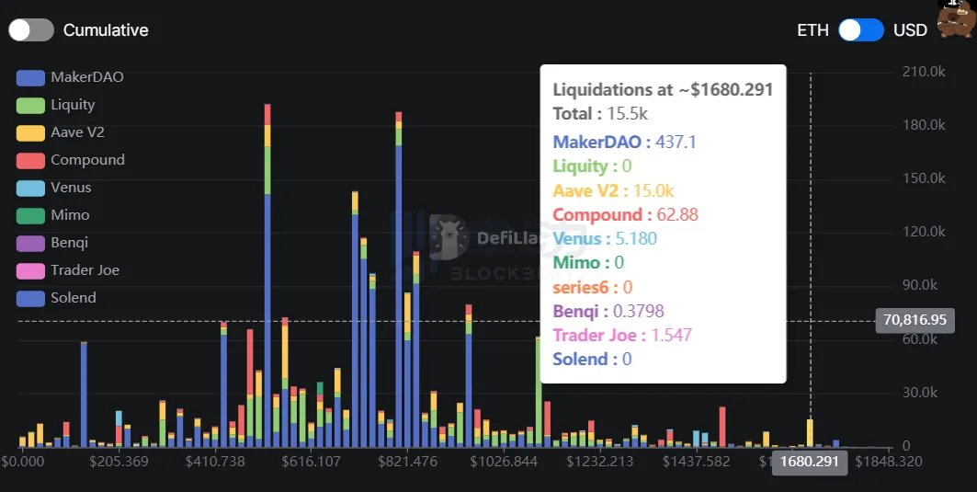The width and height of the screenshot is (977, 492).
Task: Hide the Venus series via legend label
Action: [71, 188]
